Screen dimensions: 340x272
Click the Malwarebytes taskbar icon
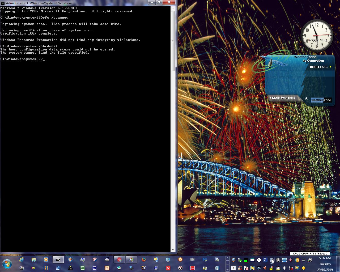(205, 260)
